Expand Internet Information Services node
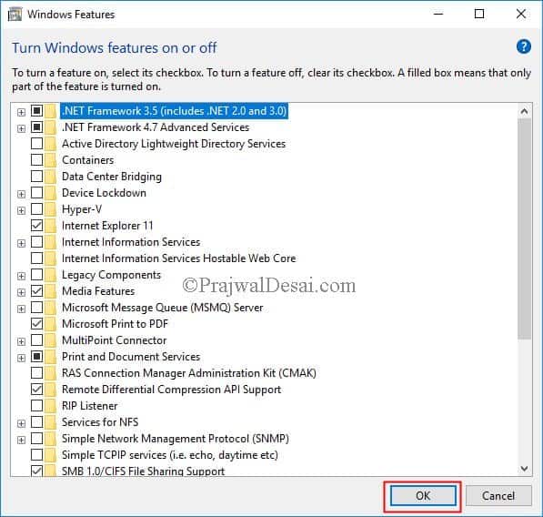 21,243
